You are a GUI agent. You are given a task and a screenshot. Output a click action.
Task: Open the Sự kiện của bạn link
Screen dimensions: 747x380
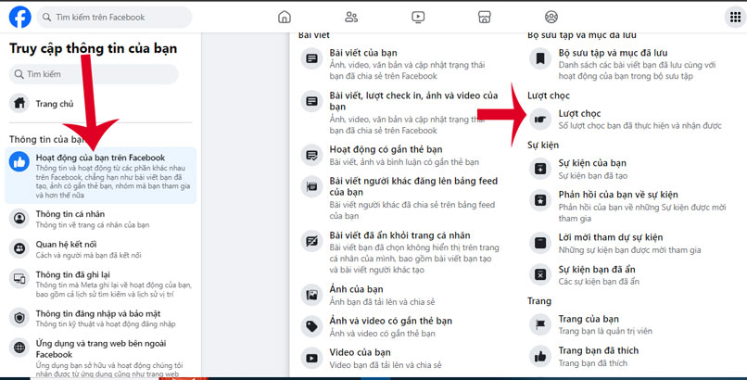click(592, 163)
